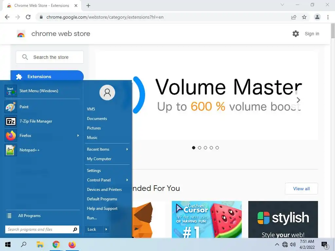Open Firefox in the start menu list

pyautogui.click(x=42, y=136)
